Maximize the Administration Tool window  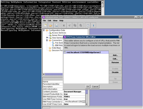tap(138, 17)
